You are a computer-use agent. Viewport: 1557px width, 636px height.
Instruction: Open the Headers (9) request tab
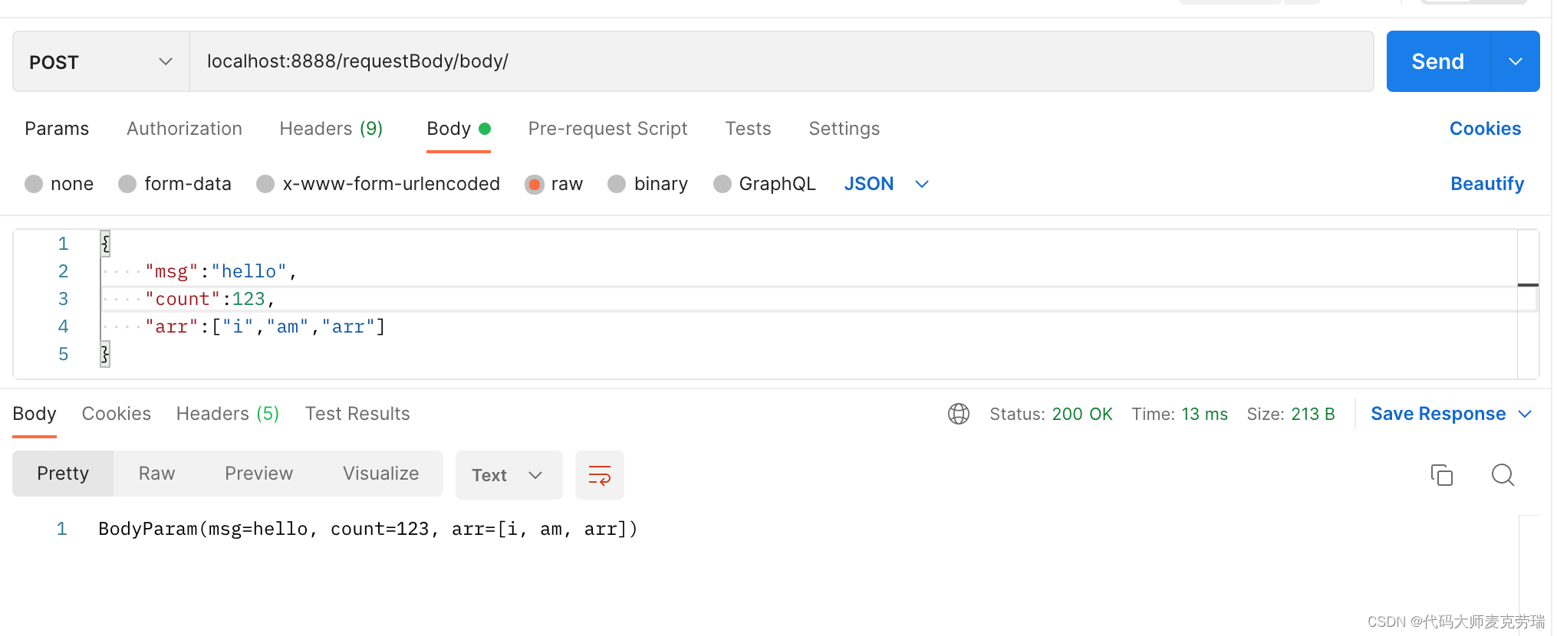[x=331, y=129]
